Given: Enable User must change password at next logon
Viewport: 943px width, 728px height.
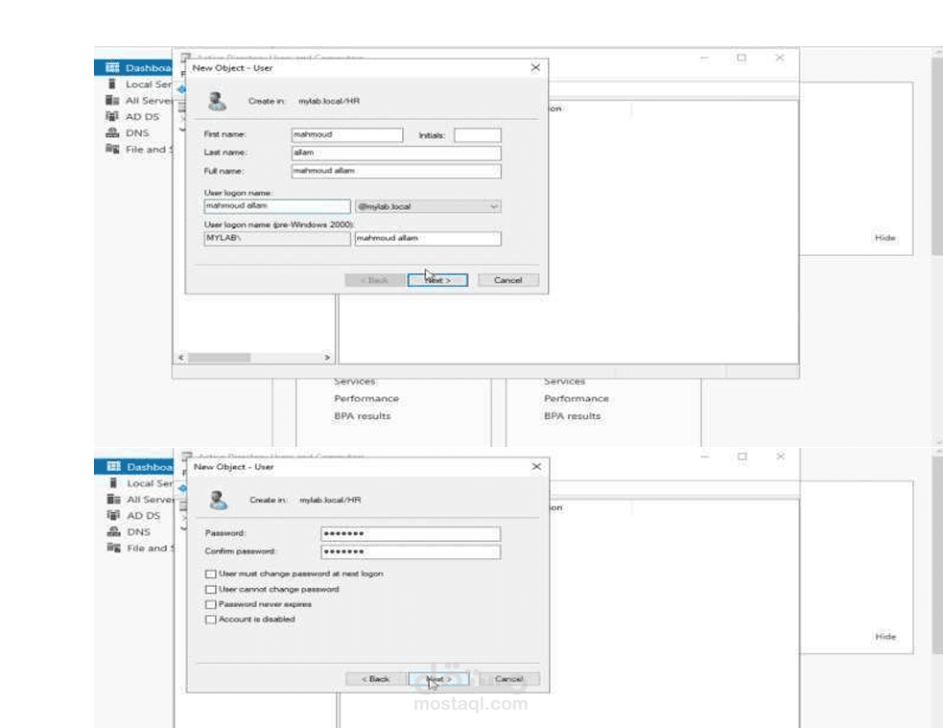Looking at the screenshot, I should tap(210, 575).
